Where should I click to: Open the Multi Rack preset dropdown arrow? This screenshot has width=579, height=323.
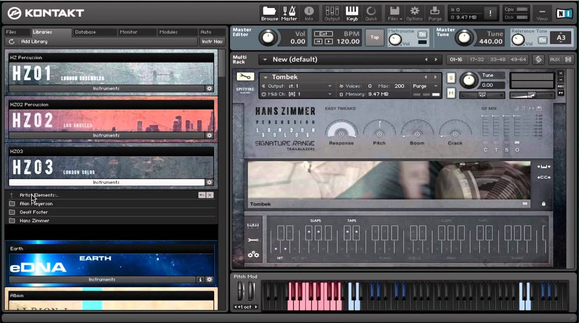pos(265,59)
